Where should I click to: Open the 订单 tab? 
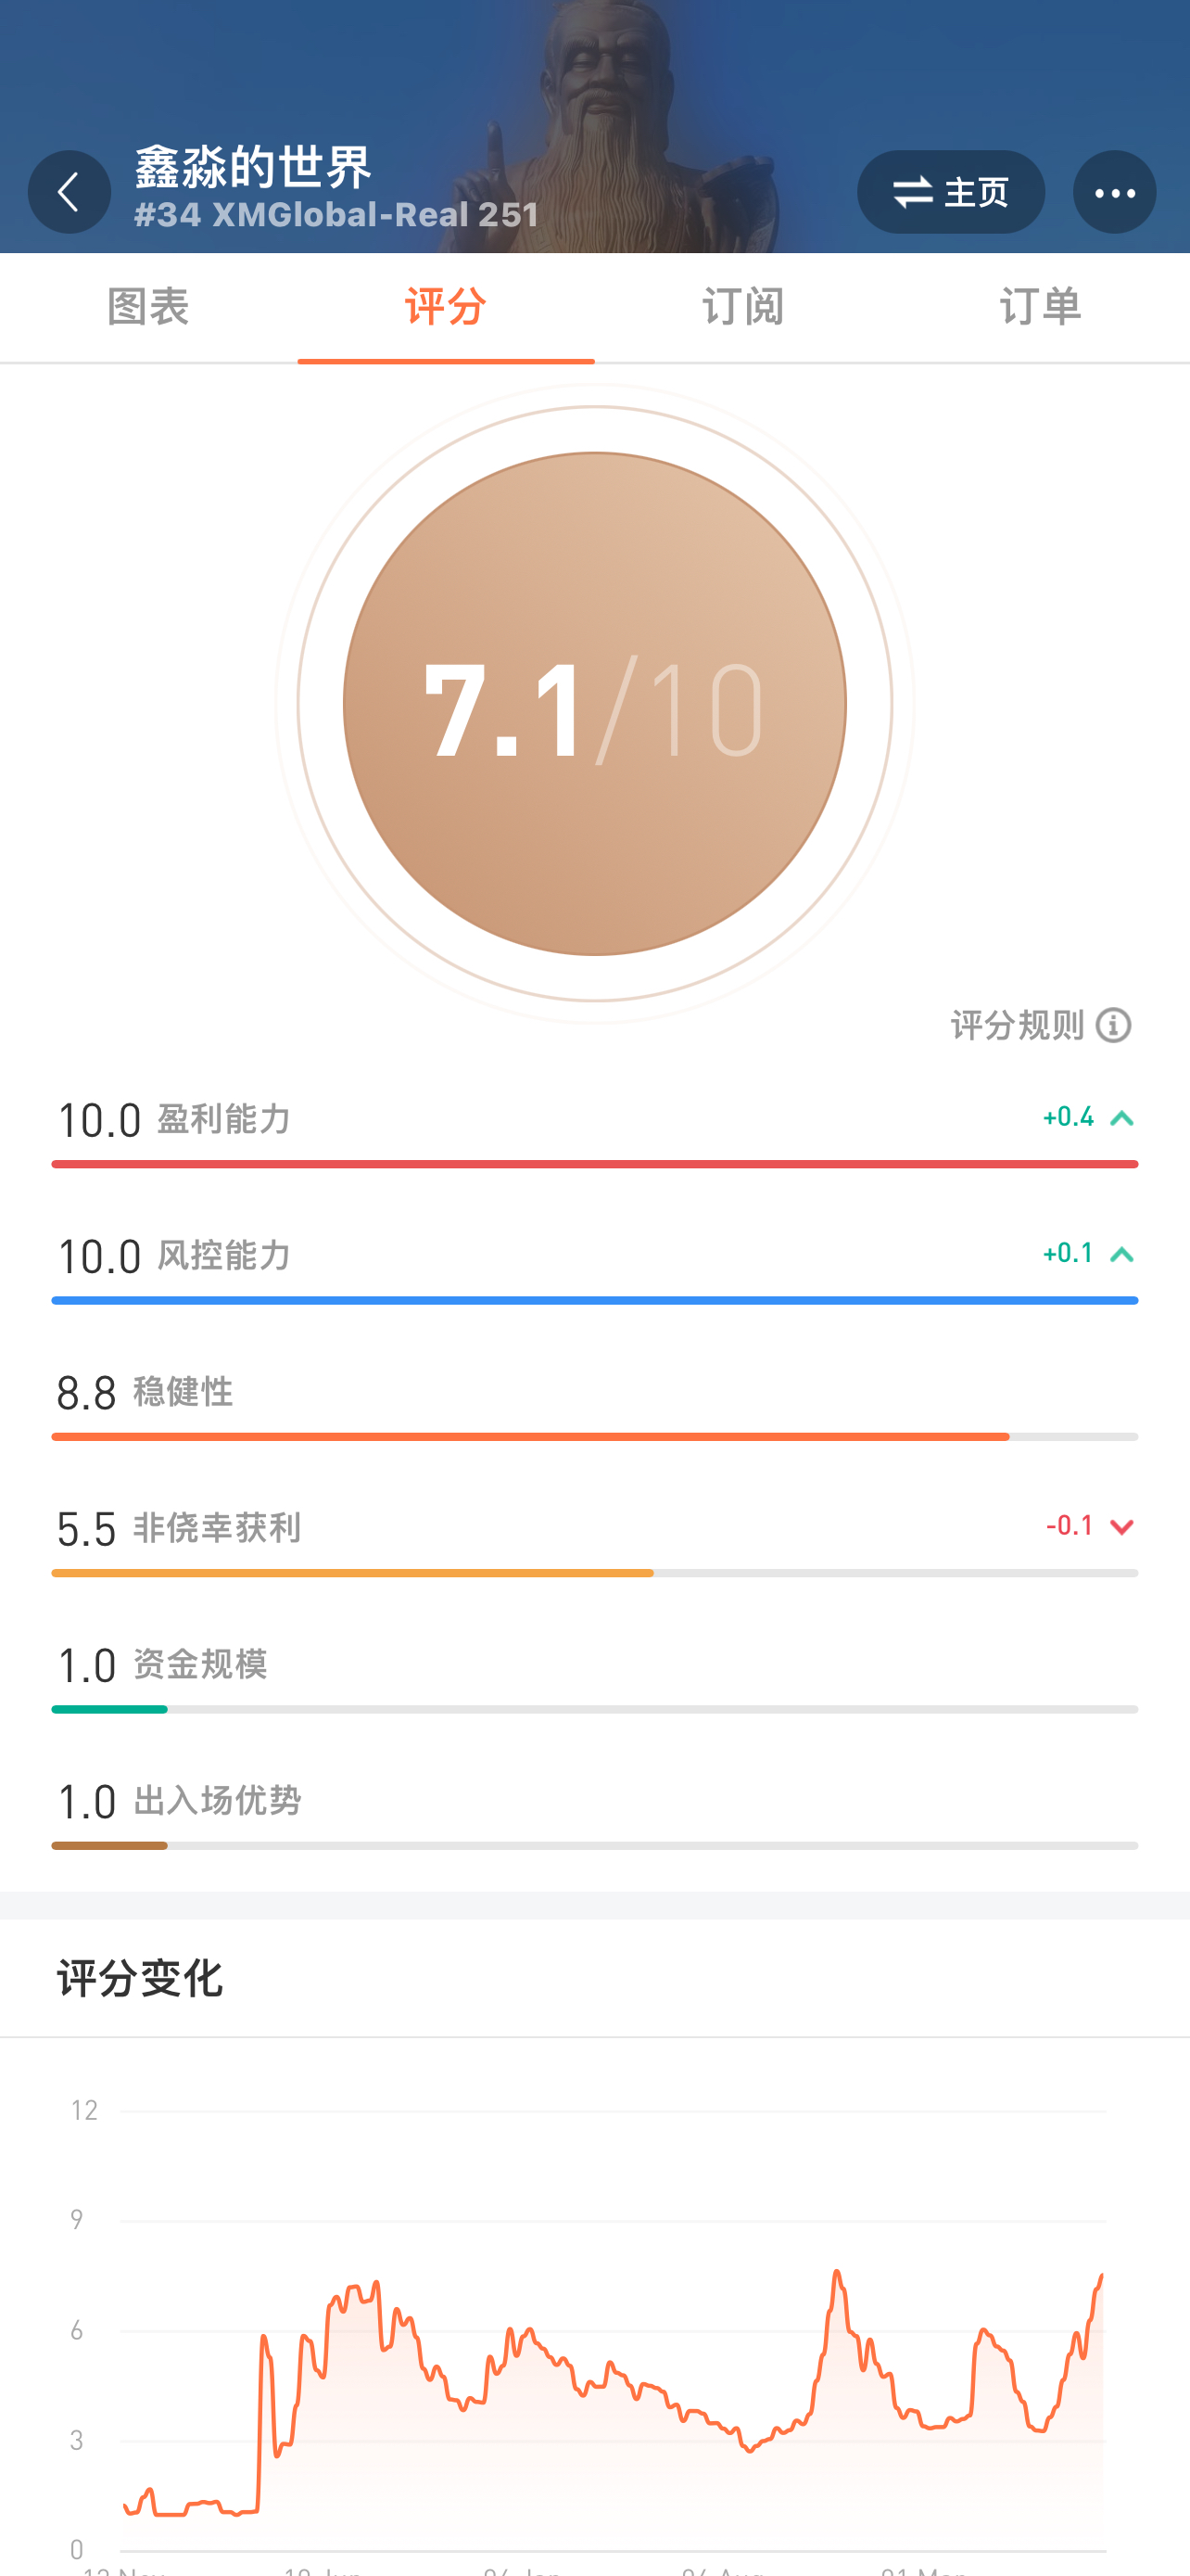click(1040, 306)
